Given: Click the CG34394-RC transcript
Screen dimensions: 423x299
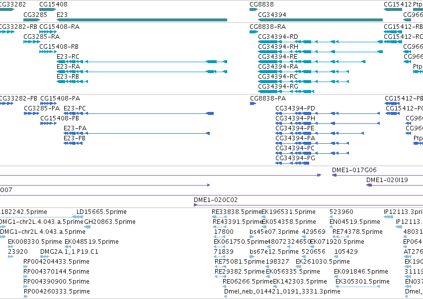Looking at the screenshot, I should click(304, 82).
